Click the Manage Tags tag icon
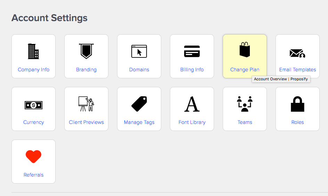Image resolution: width=328 pixels, height=196 pixels. coord(139,104)
